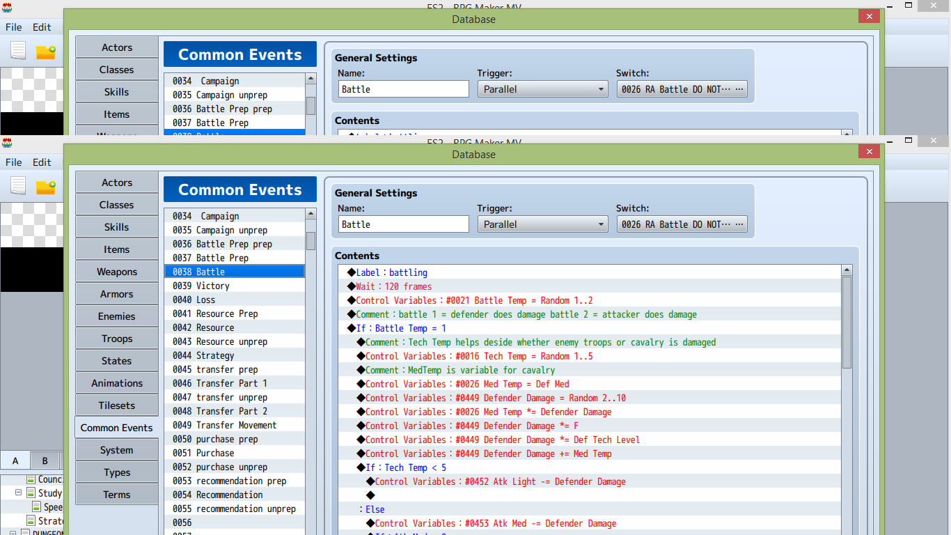Open Animations database tab

pos(117,383)
